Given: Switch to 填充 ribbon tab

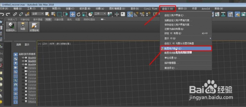Looking at the screenshot, I should [69, 20].
